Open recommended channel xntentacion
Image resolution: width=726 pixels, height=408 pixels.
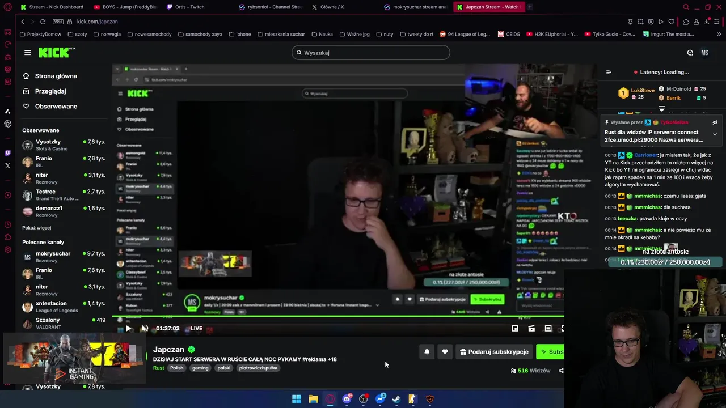[64, 307]
